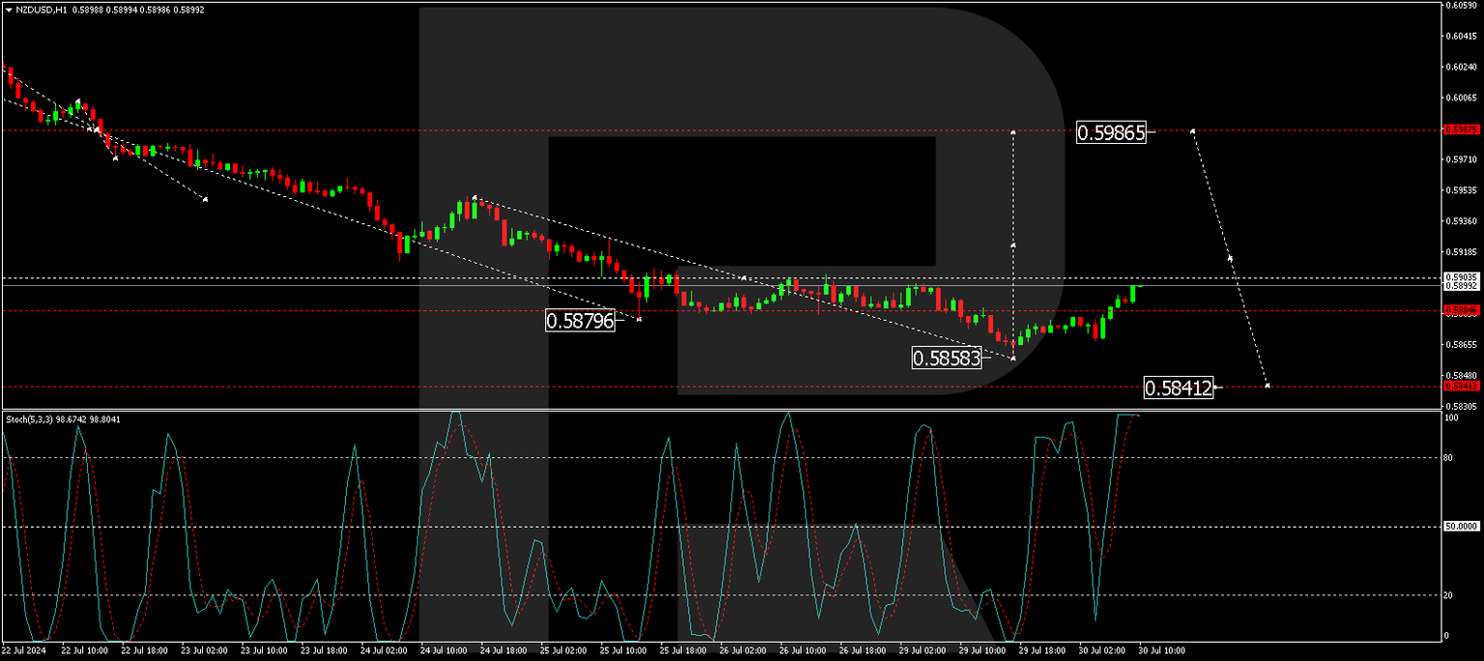Image resolution: width=1484 pixels, height=661 pixels.
Task: Click the 30 Jul 10:00 timeline label
Action: click(x=1162, y=651)
